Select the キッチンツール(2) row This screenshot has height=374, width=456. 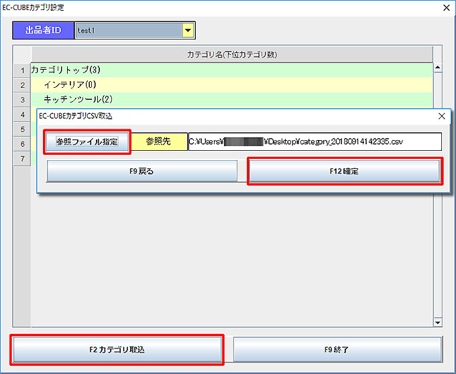tap(231, 100)
